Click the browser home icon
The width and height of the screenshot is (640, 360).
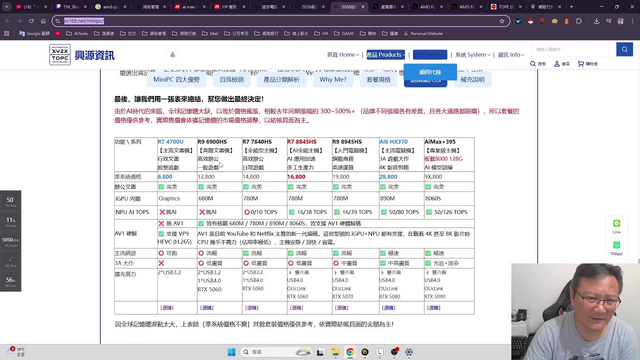[x=43, y=21]
